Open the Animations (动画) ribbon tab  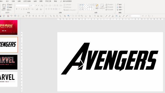coord(19,1)
